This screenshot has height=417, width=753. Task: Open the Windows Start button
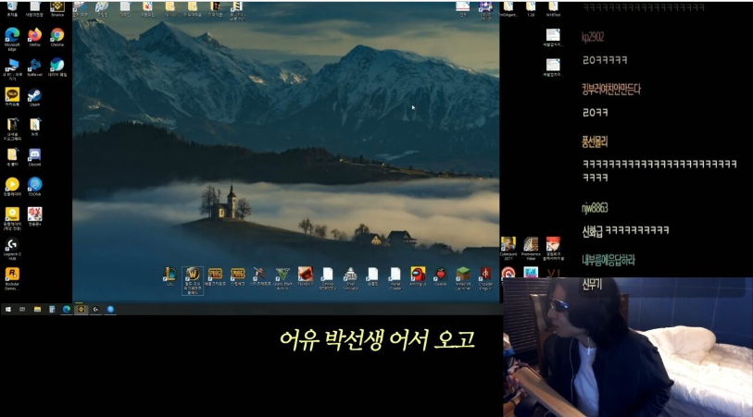click(8, 310)
